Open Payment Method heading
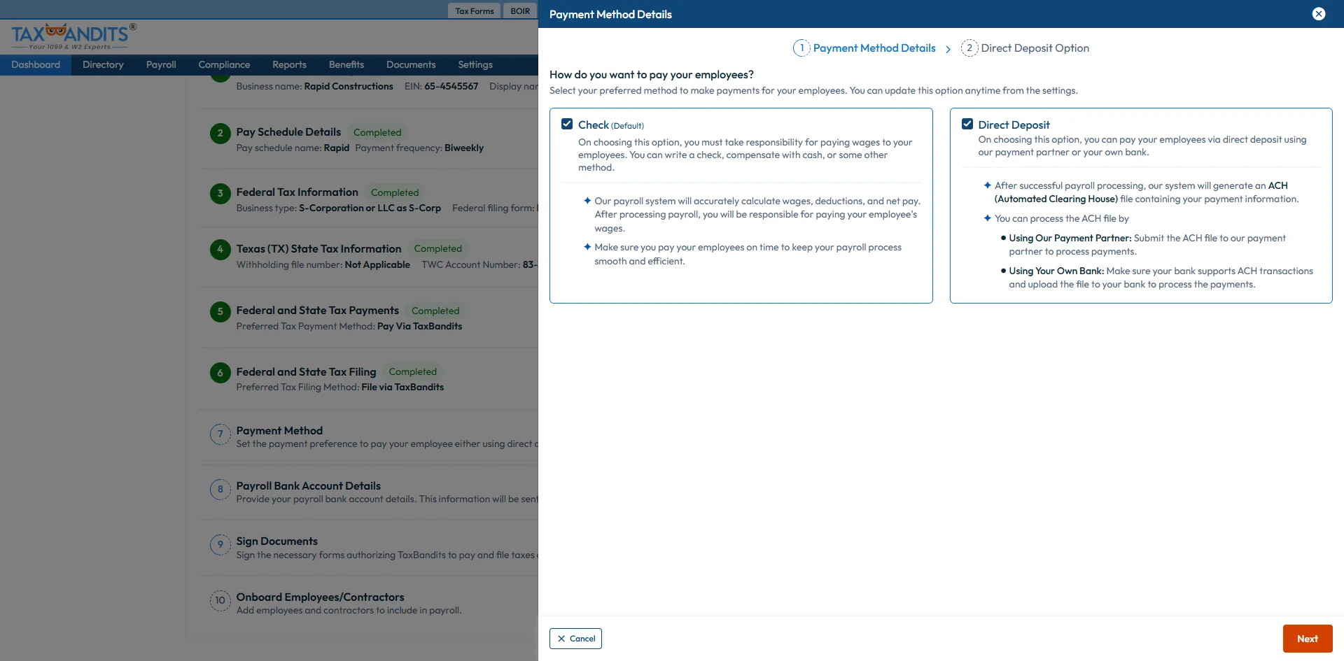The image size is (1344, 661). [x=279, y=431]
